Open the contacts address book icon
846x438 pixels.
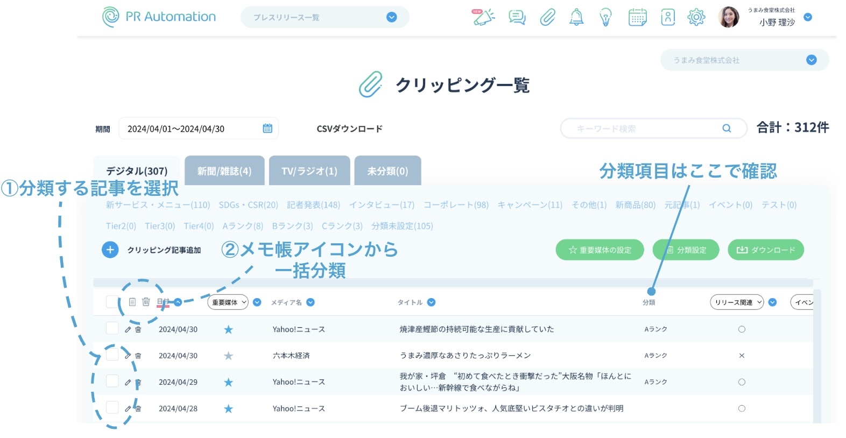(667, 17)
